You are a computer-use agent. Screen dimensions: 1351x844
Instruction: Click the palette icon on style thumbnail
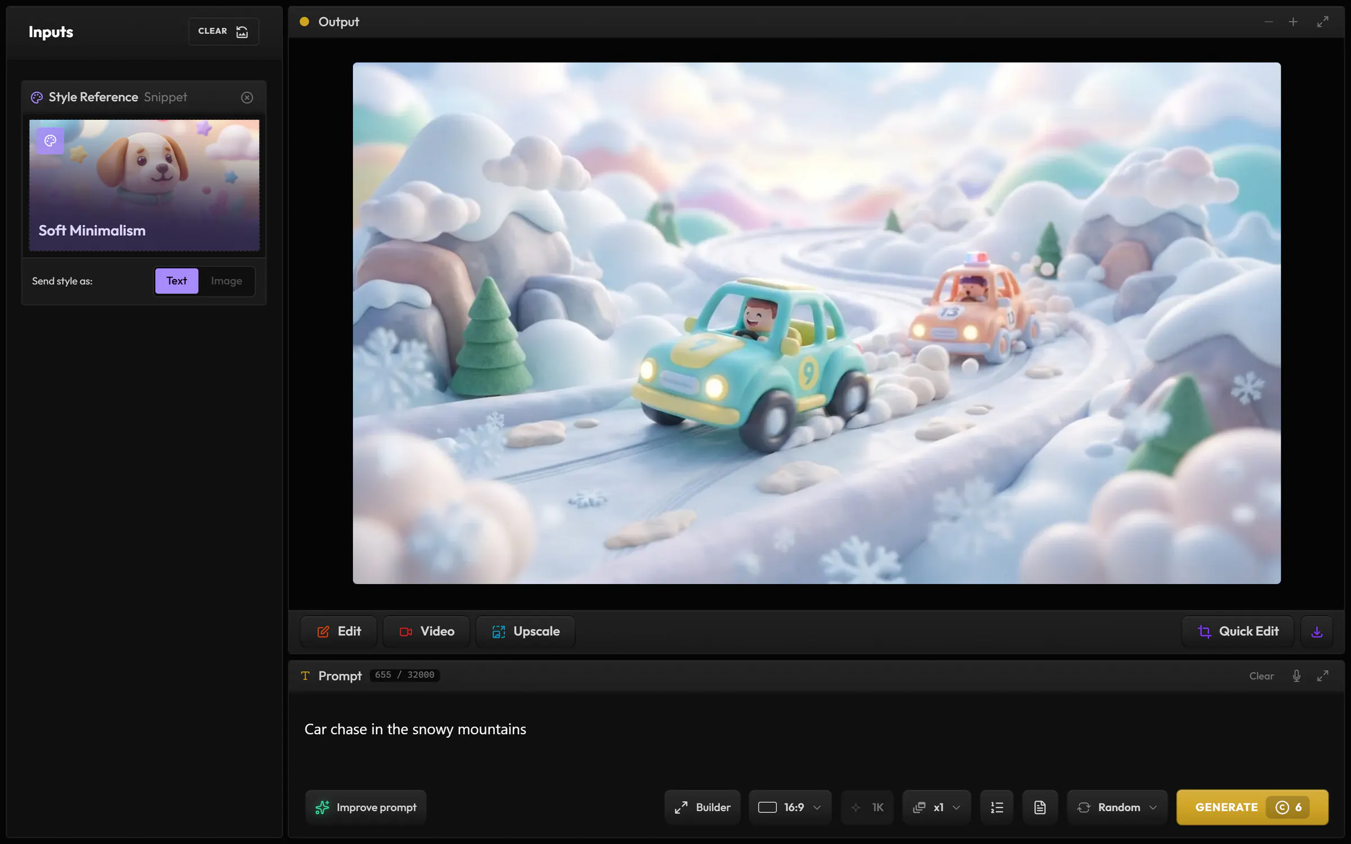tap(50, 141)
